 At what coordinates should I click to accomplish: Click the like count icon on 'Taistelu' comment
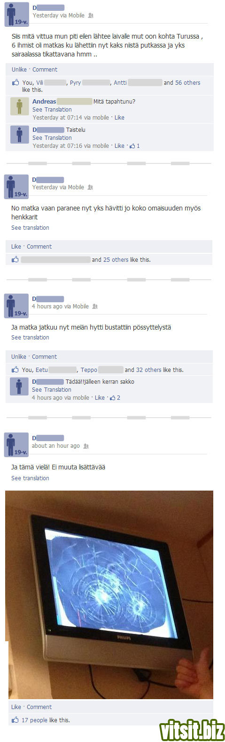point(132,146)
